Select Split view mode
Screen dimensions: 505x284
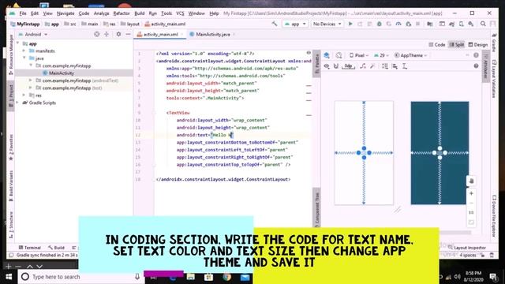tap(457, 45)
